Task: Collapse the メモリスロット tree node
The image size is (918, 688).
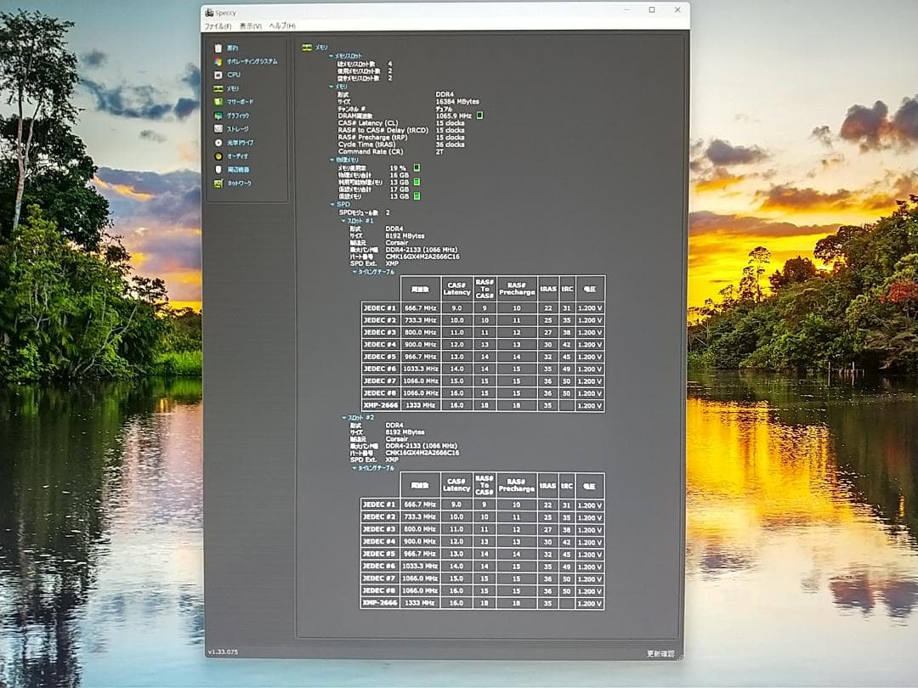Action: (x=331, y=55)
